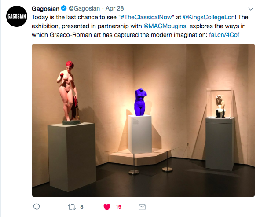This screenshot has width=260, height=217.
Task: Retweet this Gagosian tweet
Action: pos(72,207)
